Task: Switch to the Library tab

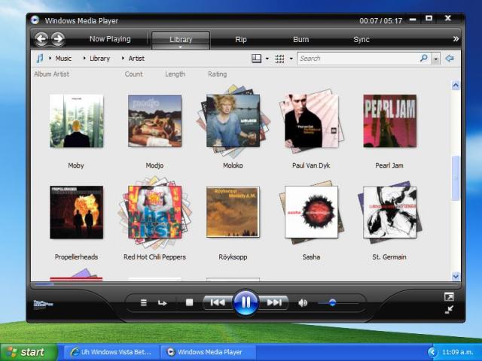Action: coord(181,40)
